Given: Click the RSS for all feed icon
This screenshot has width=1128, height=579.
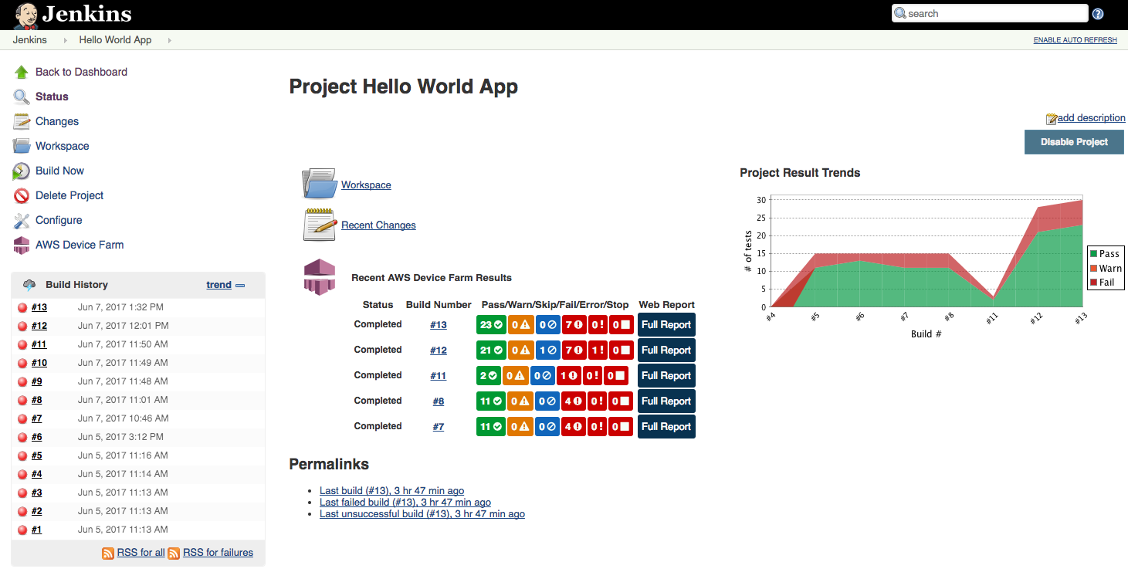Looking at the screenshot, I should point(109,553).
